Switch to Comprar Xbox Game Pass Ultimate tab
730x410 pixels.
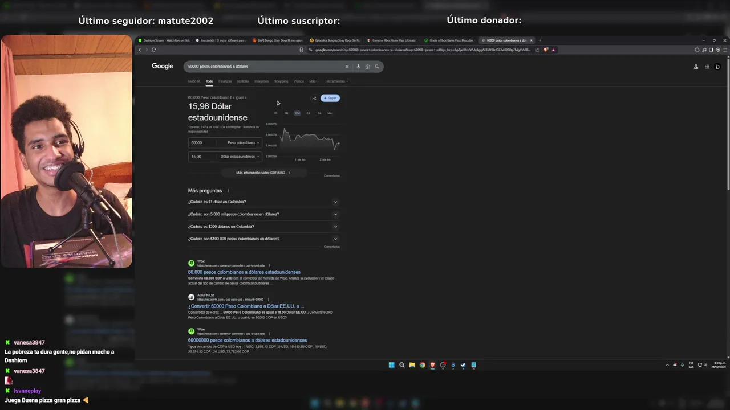(x=392, y=40)
